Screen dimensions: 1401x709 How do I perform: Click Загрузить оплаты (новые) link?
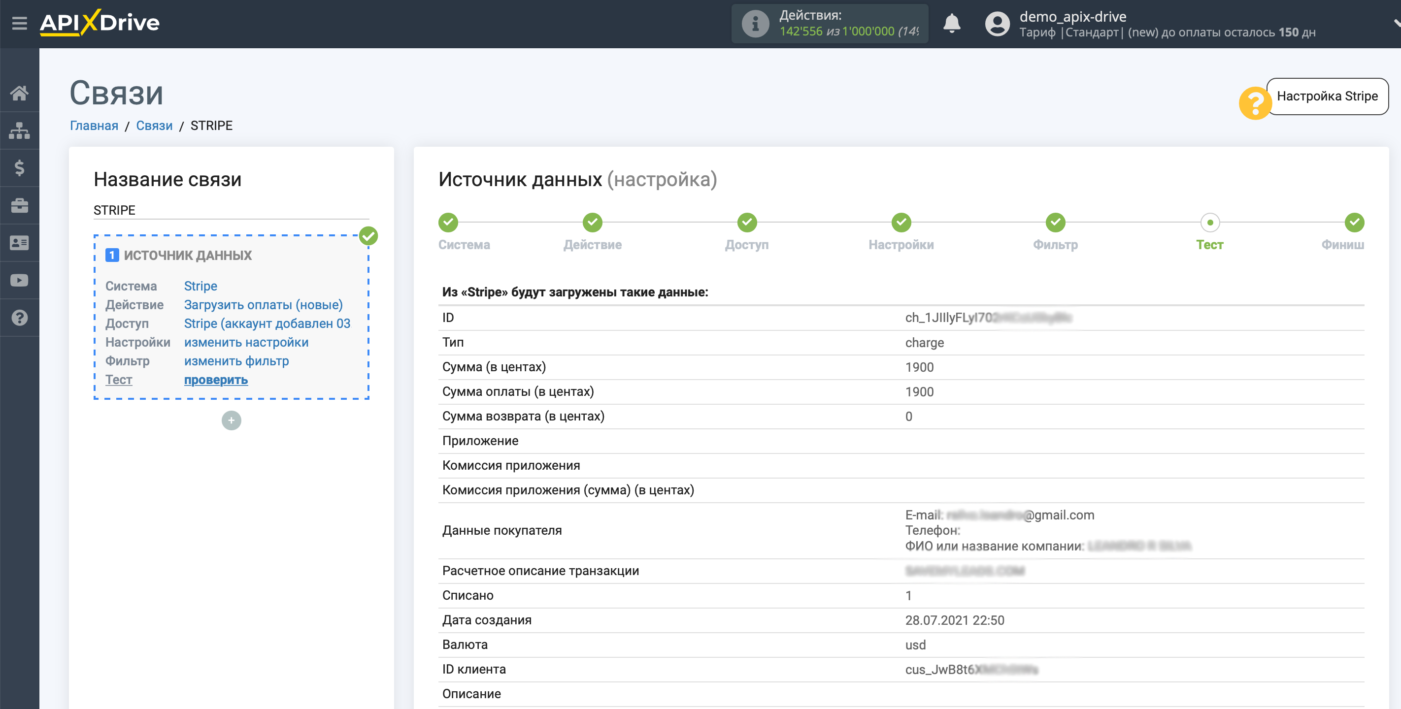pos(263,305)
